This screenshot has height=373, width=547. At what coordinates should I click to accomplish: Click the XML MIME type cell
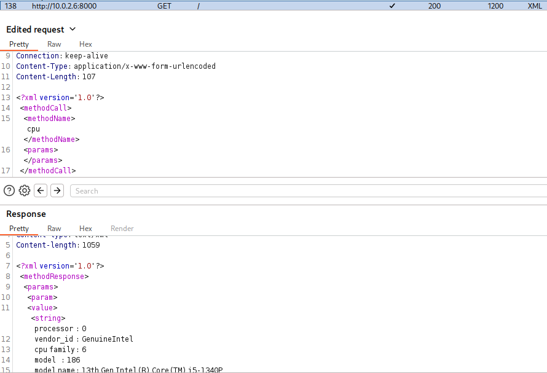[535, 6]
